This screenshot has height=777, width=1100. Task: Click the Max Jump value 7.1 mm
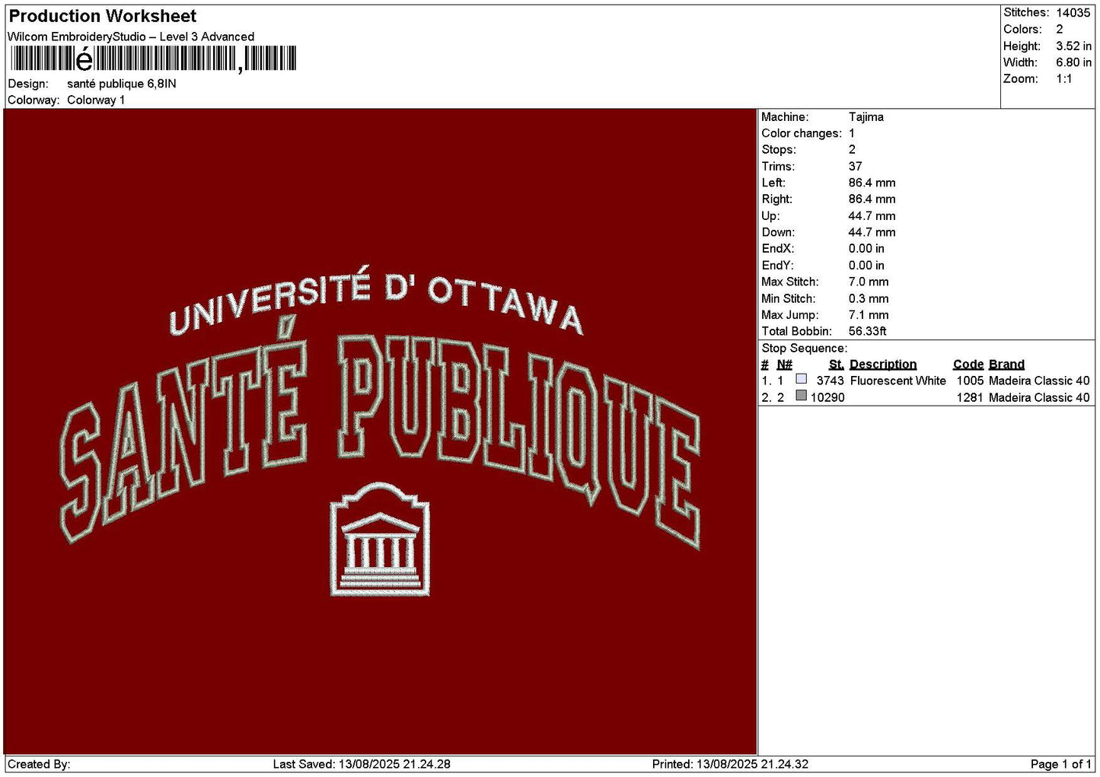869,315
